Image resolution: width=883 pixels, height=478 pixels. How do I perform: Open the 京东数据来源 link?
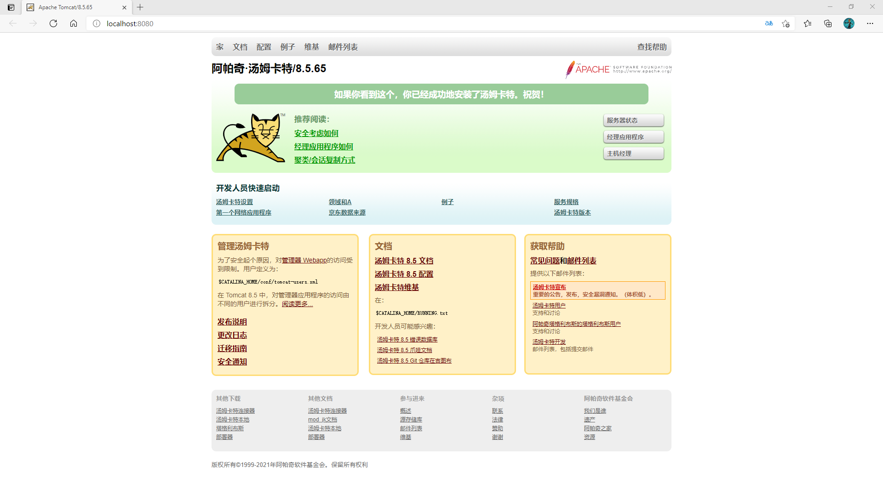[347, 213]
